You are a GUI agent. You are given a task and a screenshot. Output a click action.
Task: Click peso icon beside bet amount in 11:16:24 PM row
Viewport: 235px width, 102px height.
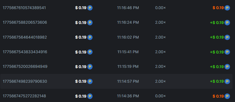coord(90,23)
